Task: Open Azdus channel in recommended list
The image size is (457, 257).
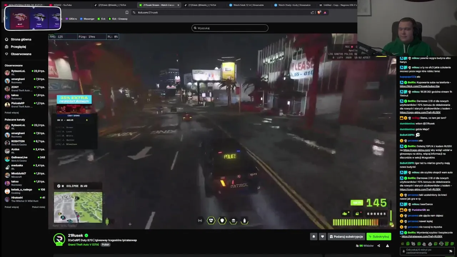Action: [x=25, y=151]
